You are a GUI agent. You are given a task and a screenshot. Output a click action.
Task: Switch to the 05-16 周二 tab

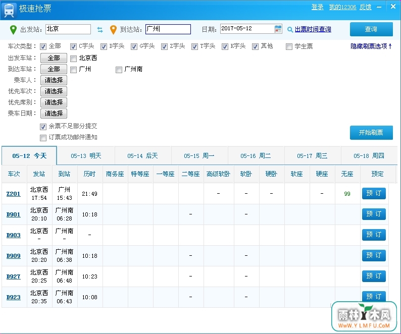256,155
